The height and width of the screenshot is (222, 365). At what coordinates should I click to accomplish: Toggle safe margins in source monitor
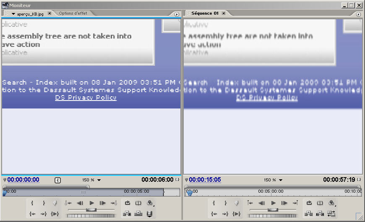138,203
